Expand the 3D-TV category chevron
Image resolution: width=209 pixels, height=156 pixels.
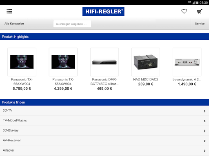coord(205,111)
